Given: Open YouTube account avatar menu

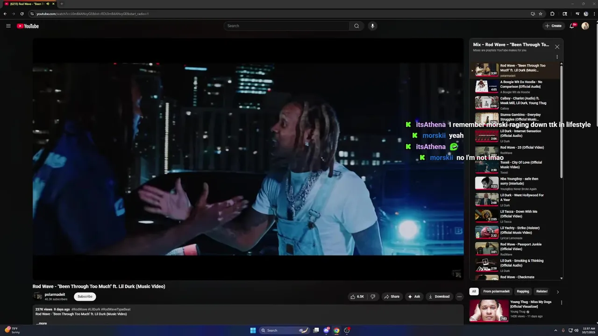Looking at the screenshot, I should 585,26.
